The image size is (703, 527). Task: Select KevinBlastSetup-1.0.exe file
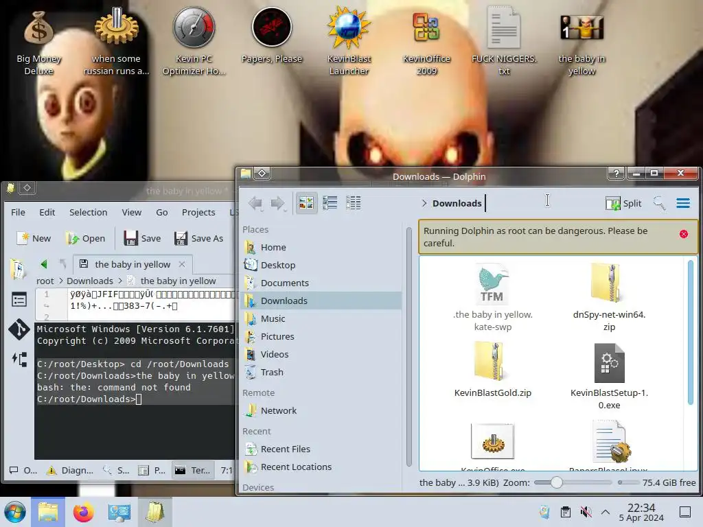609,375
